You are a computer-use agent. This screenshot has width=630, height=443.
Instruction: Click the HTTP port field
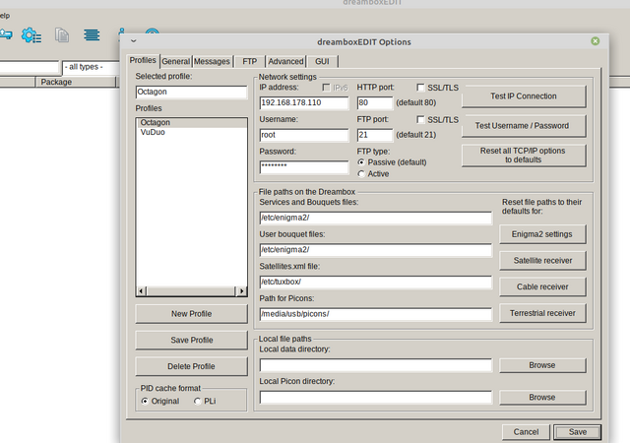(374, 103)
